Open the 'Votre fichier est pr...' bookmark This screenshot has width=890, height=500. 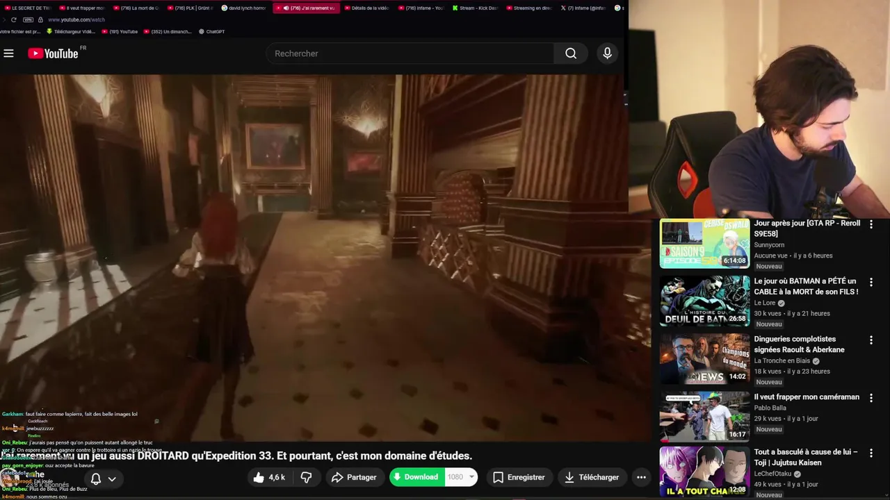click(21, 31)
